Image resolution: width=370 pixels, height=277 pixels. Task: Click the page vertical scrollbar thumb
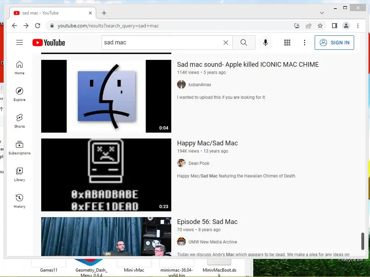coord(363,241)
